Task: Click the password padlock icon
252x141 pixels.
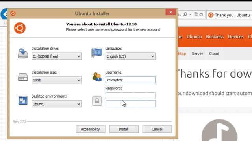Action: (97, 101)
